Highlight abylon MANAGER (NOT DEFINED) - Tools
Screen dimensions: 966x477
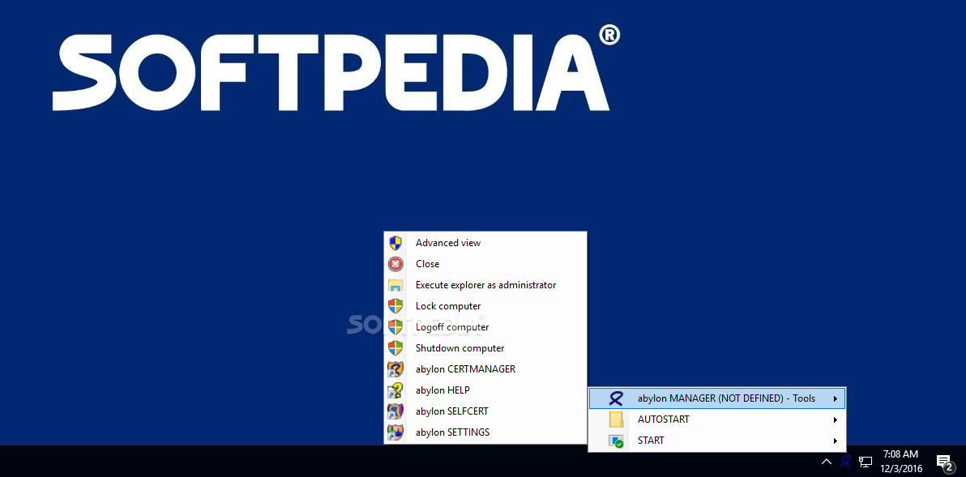click(717, 398)
